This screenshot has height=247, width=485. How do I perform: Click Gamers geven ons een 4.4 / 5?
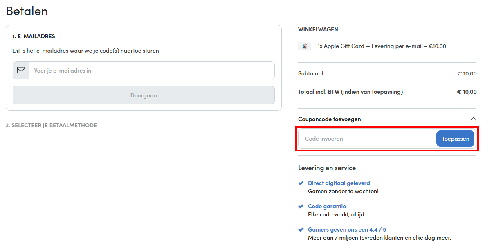pyautogui.click(x=347, y=229)
